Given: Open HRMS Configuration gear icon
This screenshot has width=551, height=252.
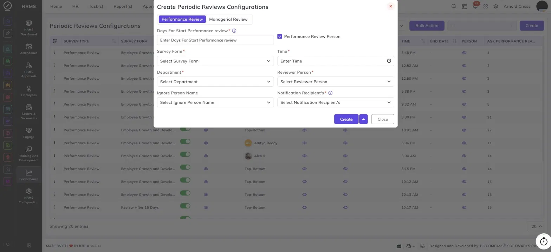Looking at the screenshot, I should point(29,191).
